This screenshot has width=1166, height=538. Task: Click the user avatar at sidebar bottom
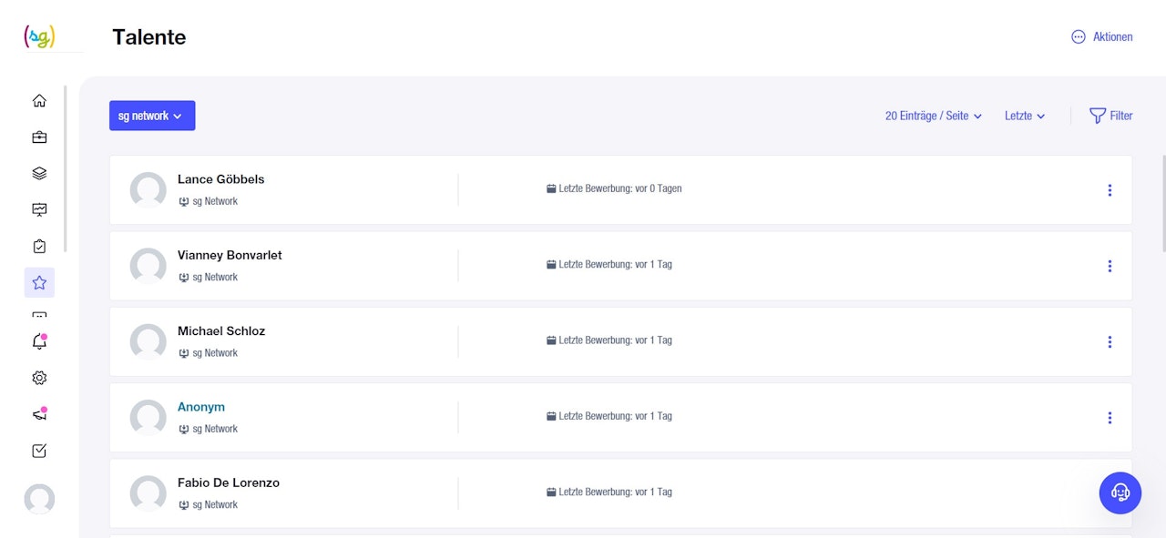(x=39, y=499)
